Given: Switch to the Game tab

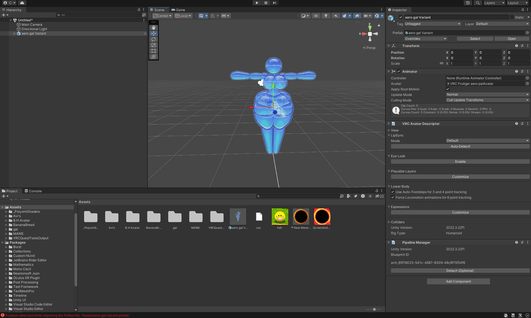Looking at the screenshot, I should (x=178, y=10).
